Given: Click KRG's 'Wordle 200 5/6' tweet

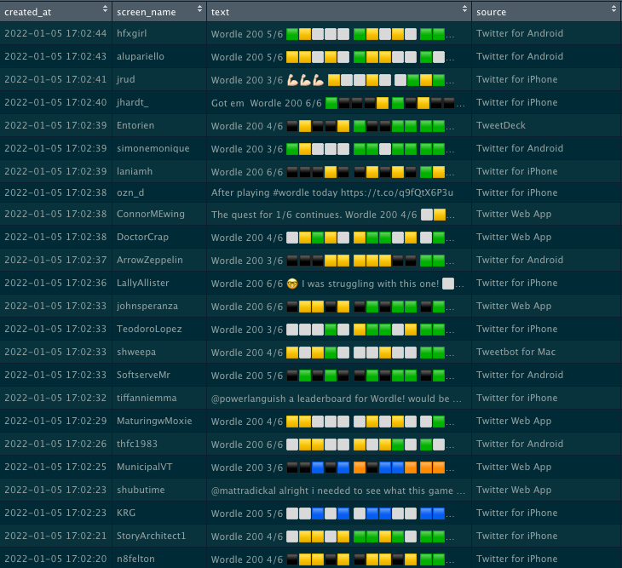Looking at the screenshot, I should point(333,513).
